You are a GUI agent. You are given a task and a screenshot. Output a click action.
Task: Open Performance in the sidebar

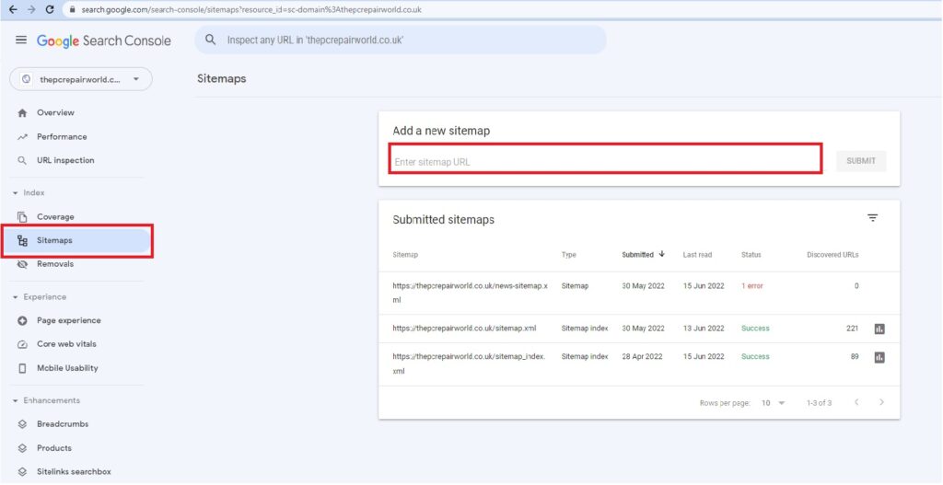[61, 136]
